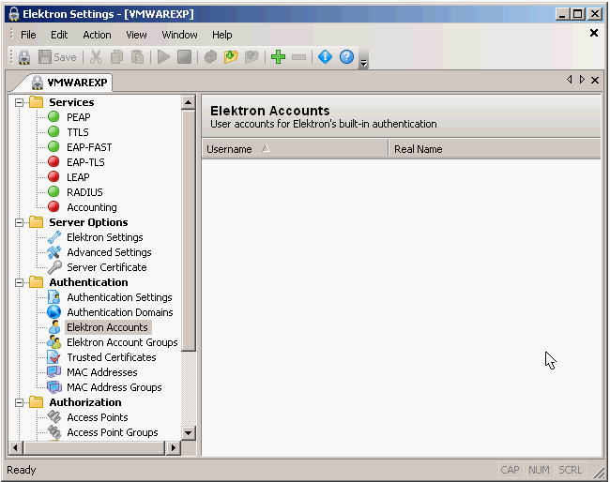Collapse the Server Options tree folder
The image size is (610, 482).
tap(19, 222)
